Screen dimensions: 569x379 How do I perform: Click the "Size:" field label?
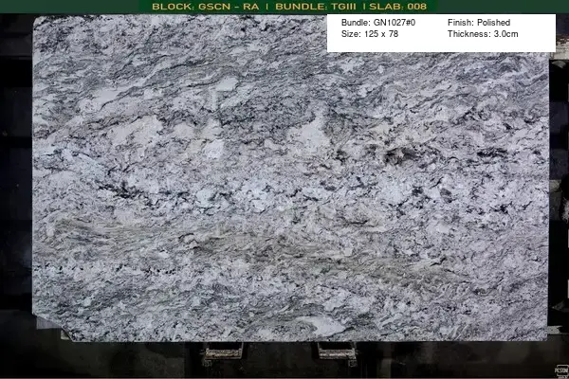(x=351, y=34)
